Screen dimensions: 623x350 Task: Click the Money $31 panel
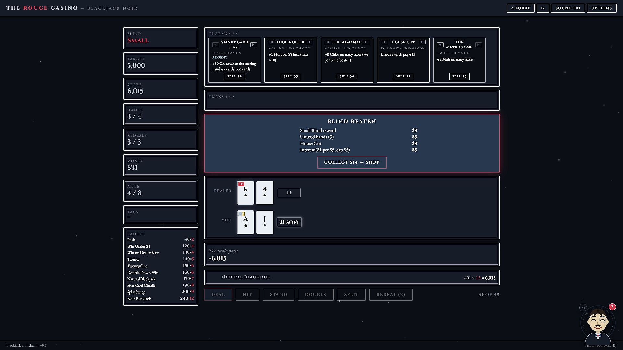161,165
